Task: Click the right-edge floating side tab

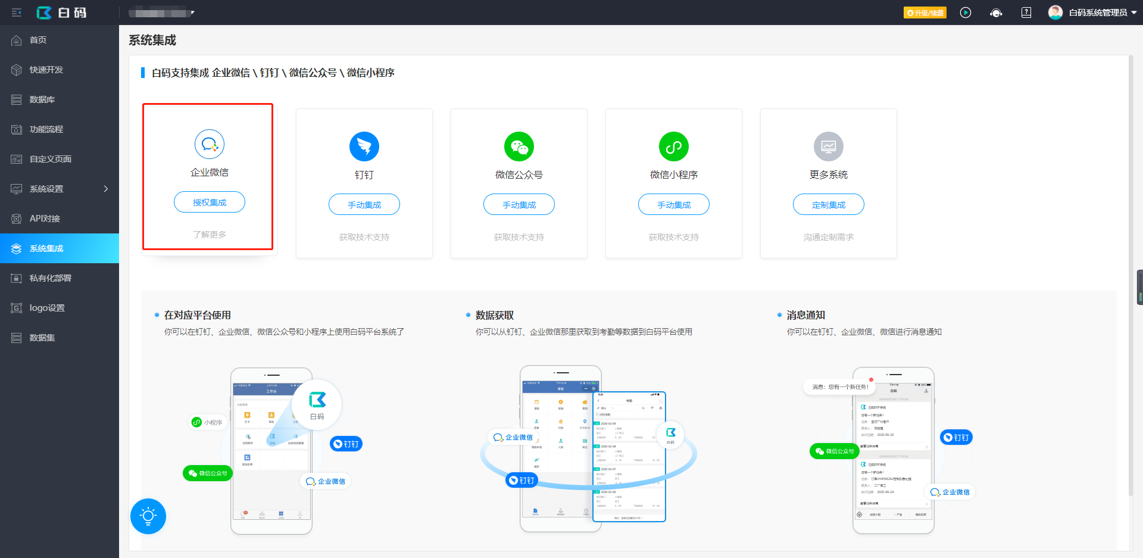Action: [x=1139, y=287]
